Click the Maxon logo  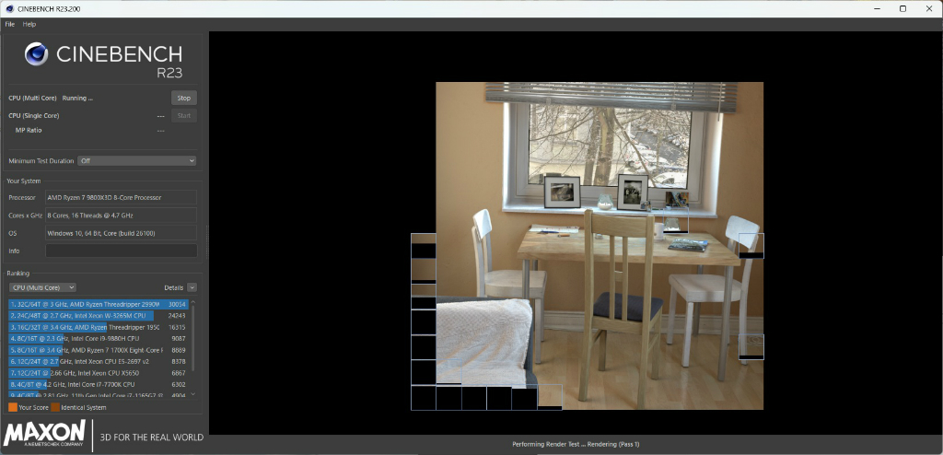click(x=44, y=436)
